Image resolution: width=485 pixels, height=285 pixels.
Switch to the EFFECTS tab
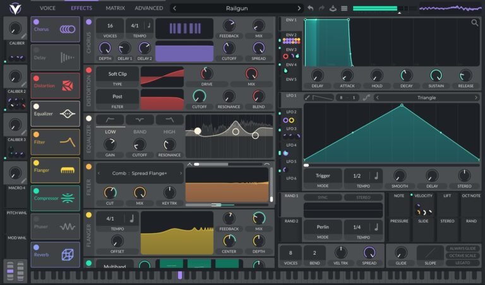81,8
